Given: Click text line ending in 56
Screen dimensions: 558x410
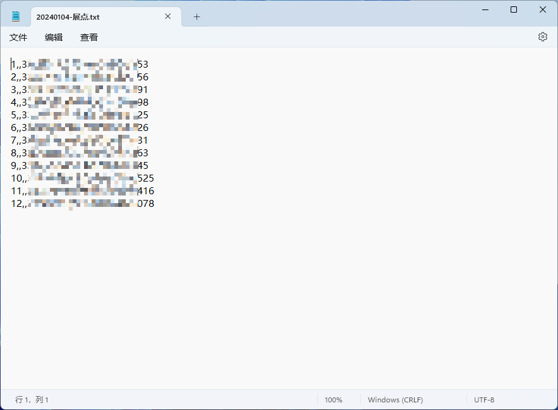Looking at the screenshot, I should tap(80, 77).
